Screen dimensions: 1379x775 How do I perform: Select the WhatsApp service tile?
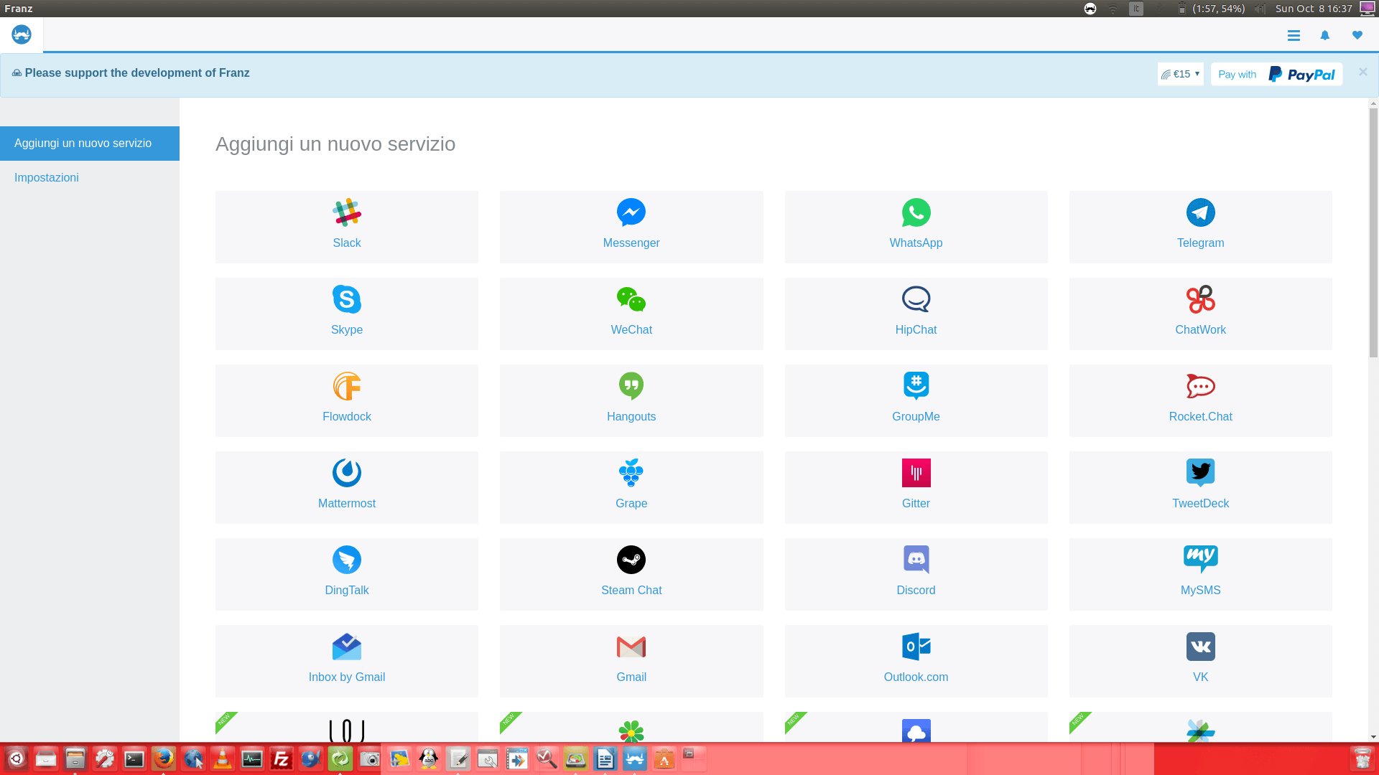point(916,226)
